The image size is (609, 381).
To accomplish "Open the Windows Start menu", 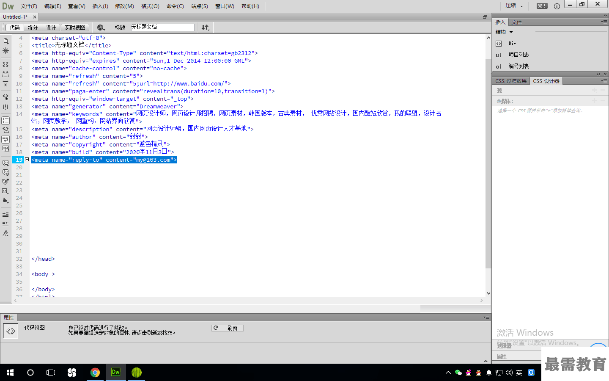I will (x=10, y=373).
